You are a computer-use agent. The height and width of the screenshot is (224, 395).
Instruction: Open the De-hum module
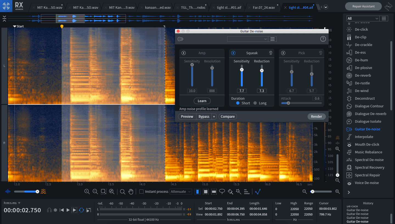tap(361, 60)
